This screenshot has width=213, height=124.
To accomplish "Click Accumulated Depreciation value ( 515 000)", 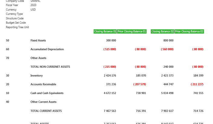I will click(110, 49).
